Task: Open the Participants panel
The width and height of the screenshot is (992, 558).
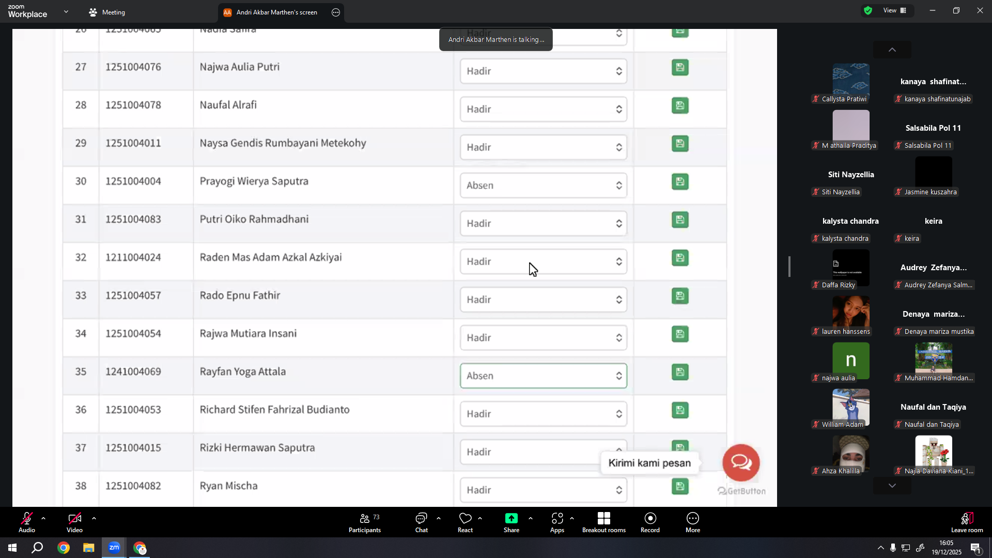Action: (x=365, y=522)
